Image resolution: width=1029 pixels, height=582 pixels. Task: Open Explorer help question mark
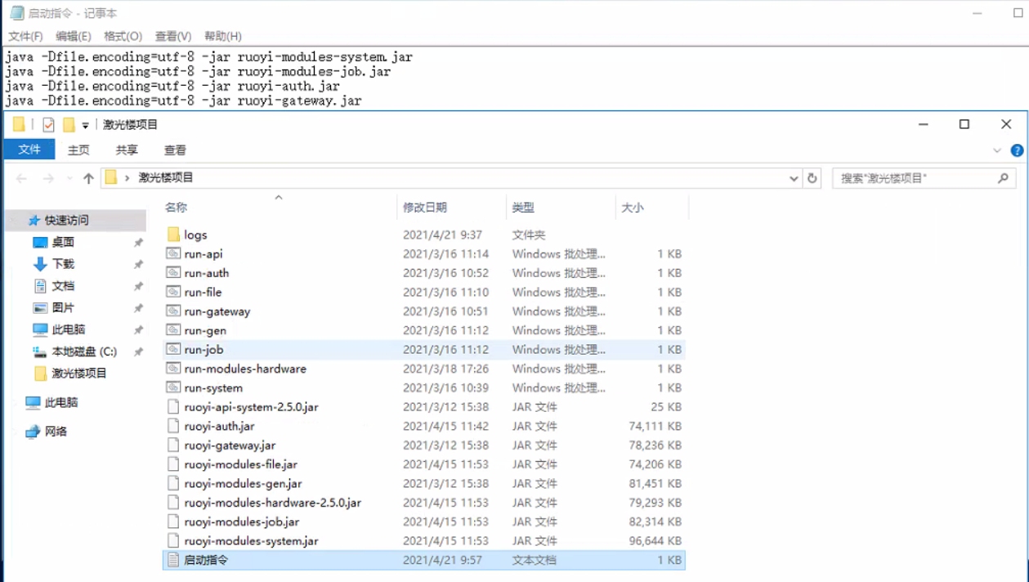1017,150
